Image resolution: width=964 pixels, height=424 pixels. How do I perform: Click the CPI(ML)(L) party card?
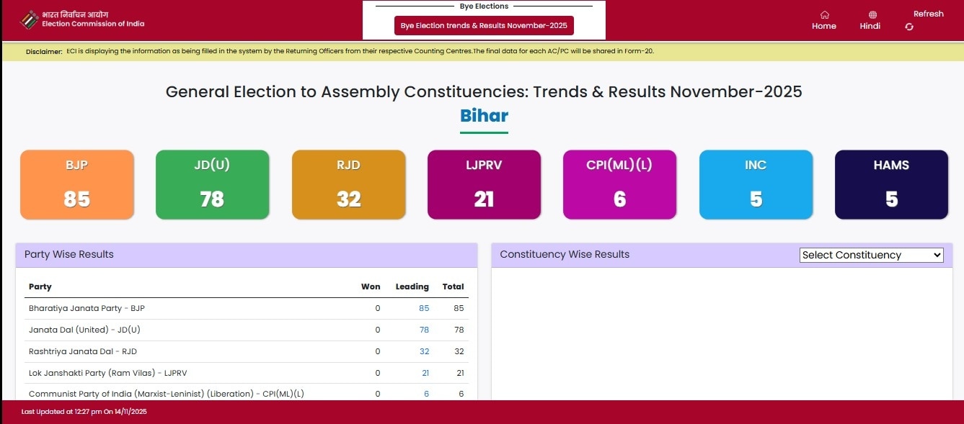click(619, 184)
